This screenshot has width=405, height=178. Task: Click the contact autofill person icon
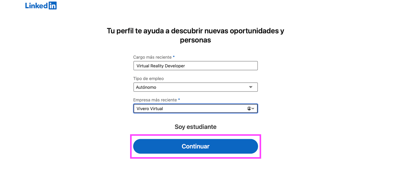click(x=249, y=109)
